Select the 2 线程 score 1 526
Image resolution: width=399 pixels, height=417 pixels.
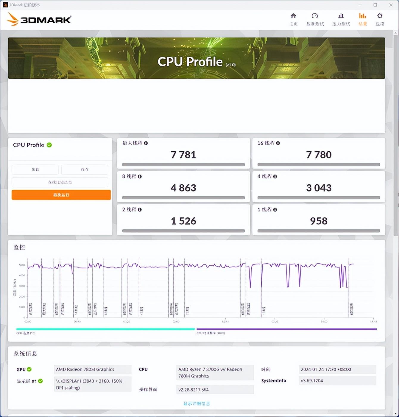coord(183,221)
